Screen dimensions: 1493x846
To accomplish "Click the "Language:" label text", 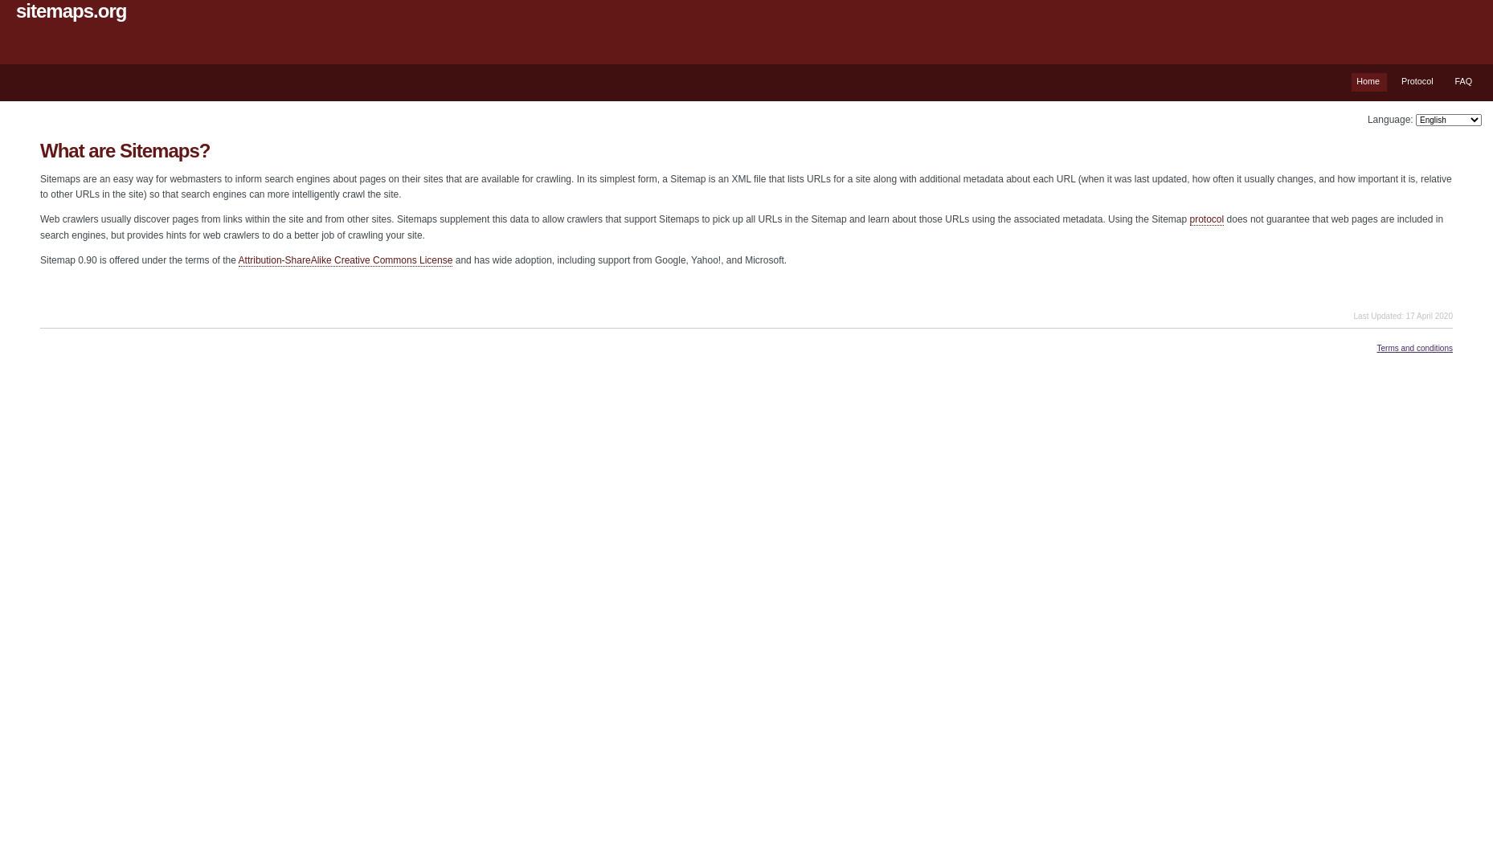I will point(1389,121).
